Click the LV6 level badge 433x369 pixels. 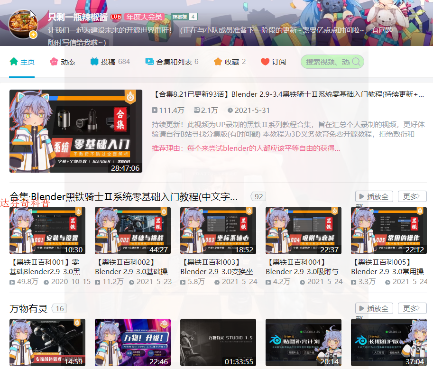click(116, 17)
